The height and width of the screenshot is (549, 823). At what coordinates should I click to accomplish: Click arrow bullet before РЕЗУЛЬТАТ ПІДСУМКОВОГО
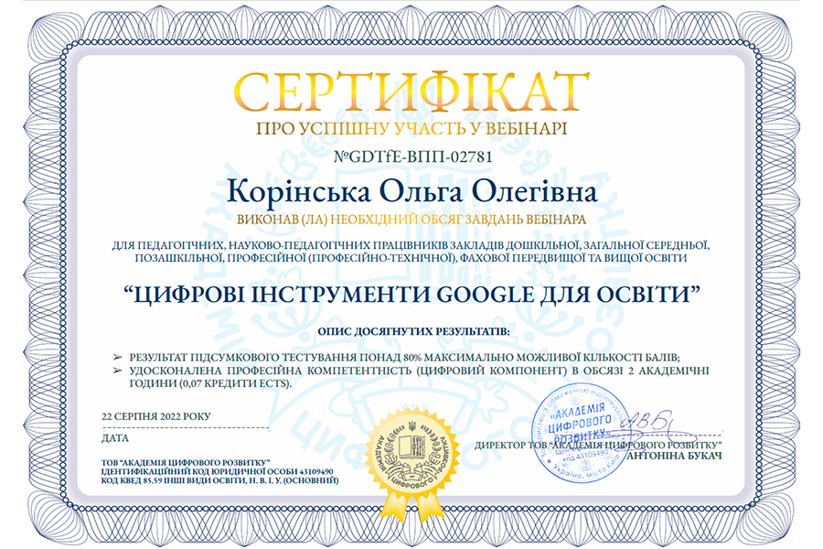(x=117, y=357)
